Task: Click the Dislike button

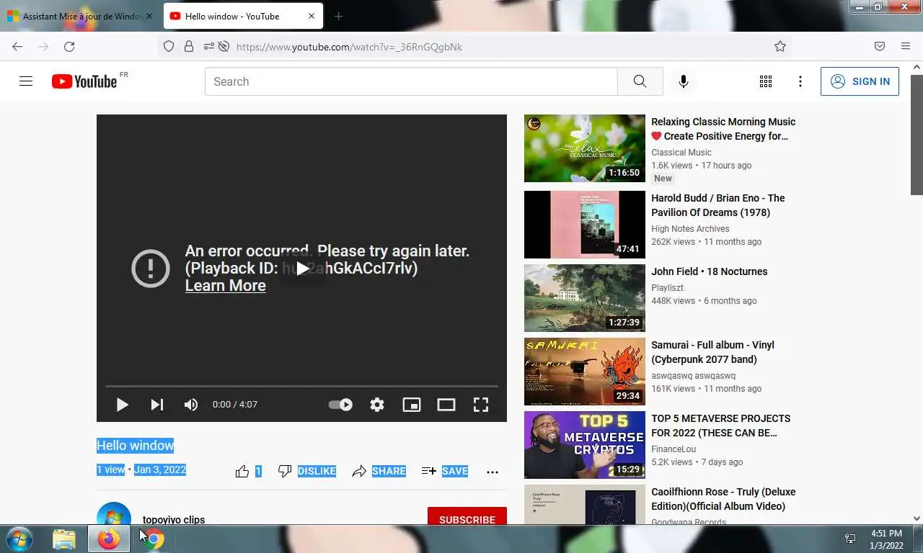Action: [306, 472]
